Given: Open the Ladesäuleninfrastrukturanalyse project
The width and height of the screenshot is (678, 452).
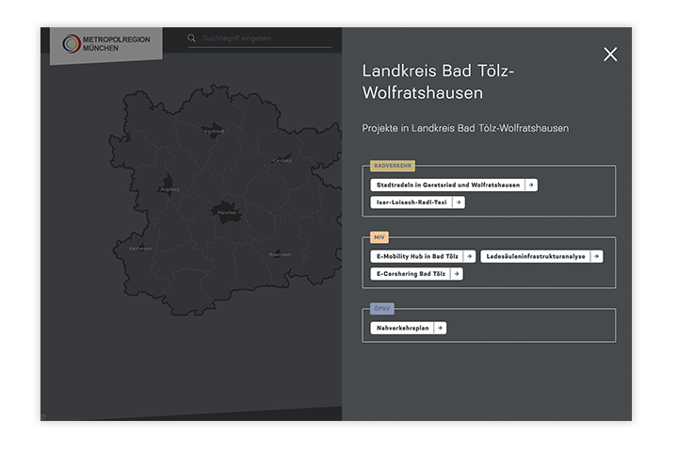Looking at the screenshot, I should pyautogui.click(x=535, y=256).
